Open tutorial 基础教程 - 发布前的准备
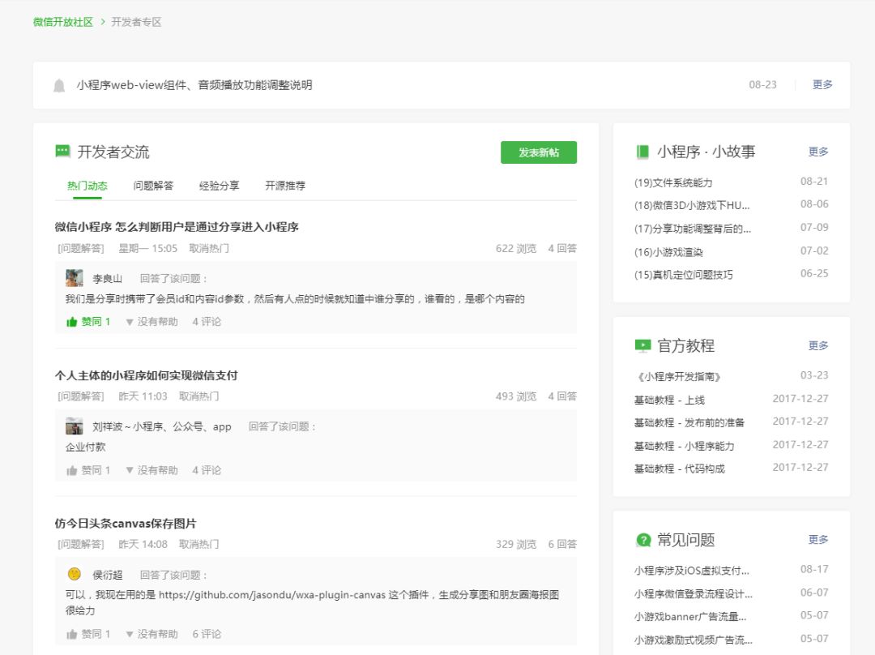The height and width of the screenshot is (655, 875). click(x=689, y=422)
